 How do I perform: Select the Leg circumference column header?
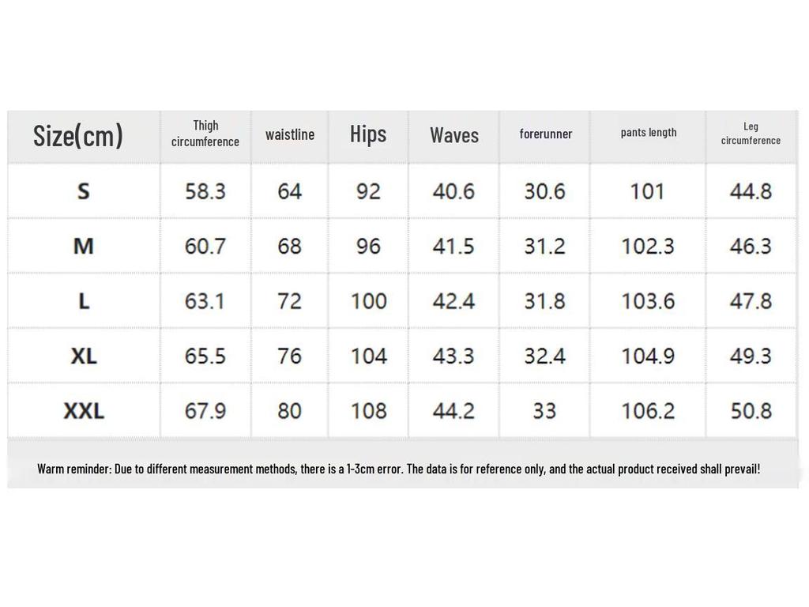point(751,134)
